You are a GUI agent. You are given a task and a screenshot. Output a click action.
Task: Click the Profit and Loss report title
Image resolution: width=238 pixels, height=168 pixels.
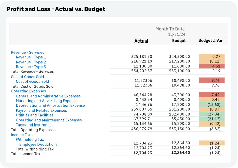(x=56, y=9)
